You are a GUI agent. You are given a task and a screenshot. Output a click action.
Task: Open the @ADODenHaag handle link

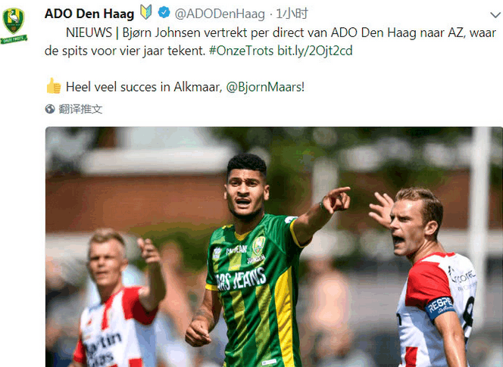tap(220, 14)
